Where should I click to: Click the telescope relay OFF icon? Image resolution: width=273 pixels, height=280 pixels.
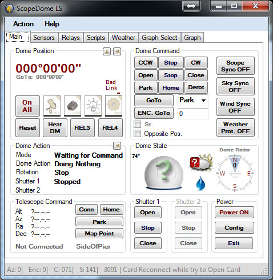(x=52, y=106)
